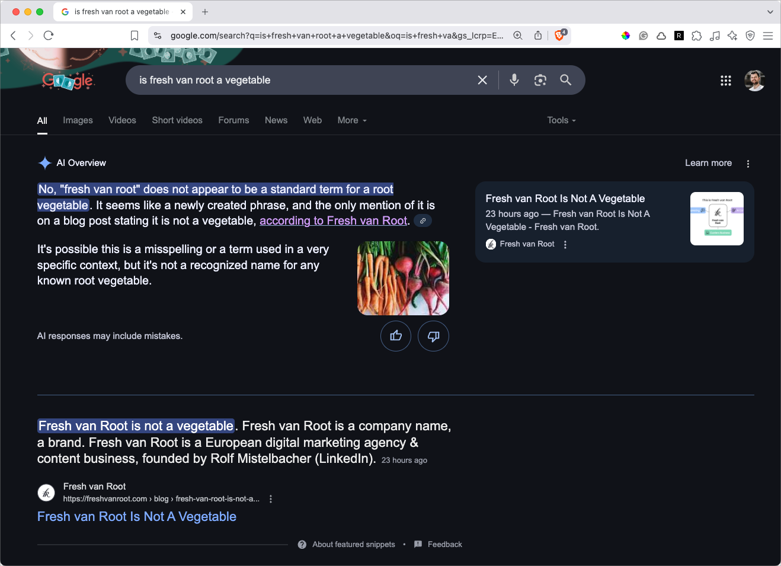Select the All results tab
Screen dimensions: 781x566
click(42, 121)
